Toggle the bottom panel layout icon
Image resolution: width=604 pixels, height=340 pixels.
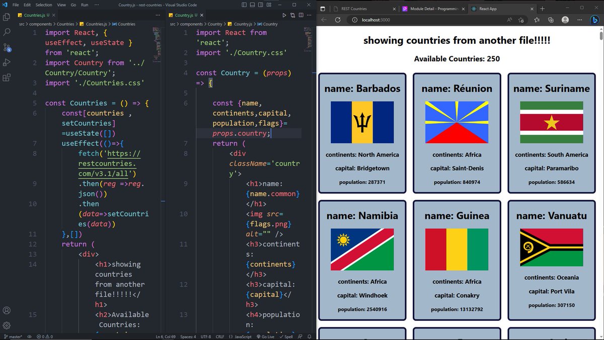(x=252, y=5)
